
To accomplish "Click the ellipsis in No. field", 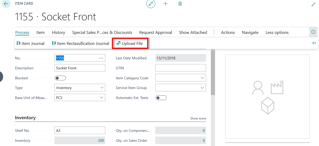I will [101, 58].
